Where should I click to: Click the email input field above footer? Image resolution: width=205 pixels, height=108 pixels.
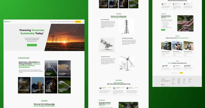pos(177,73)
